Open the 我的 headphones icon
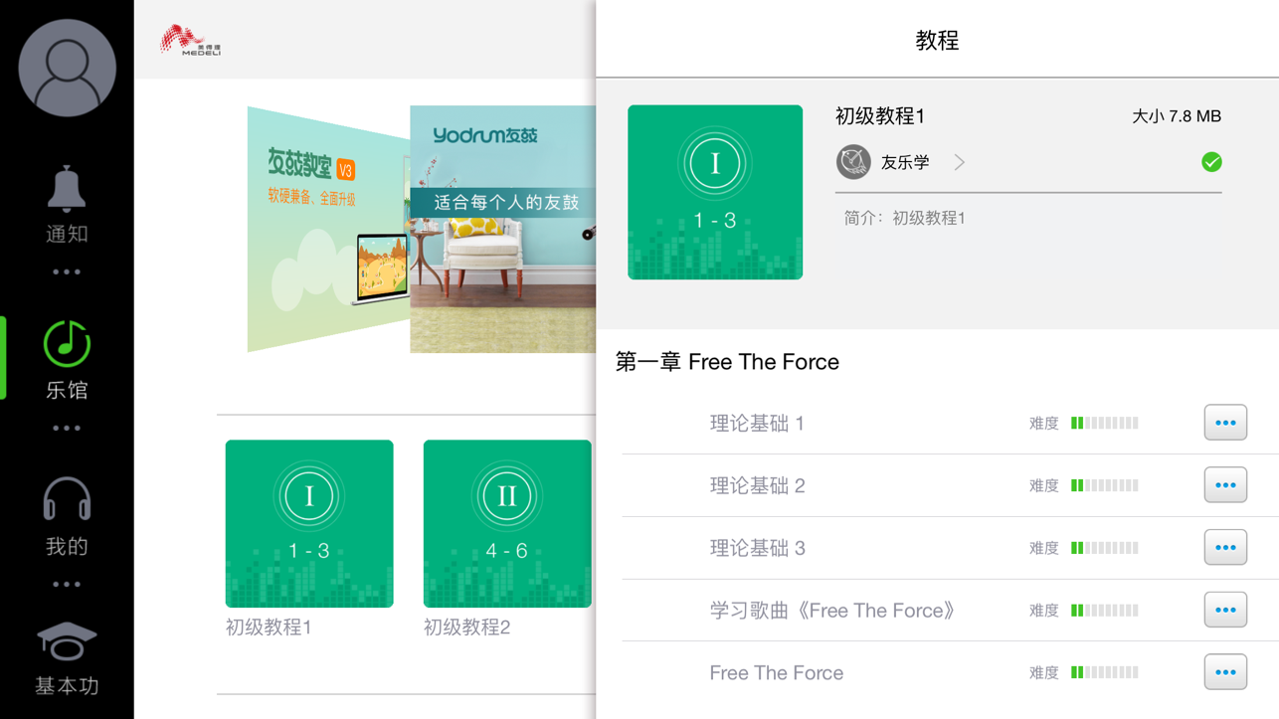 click(67, 499)
